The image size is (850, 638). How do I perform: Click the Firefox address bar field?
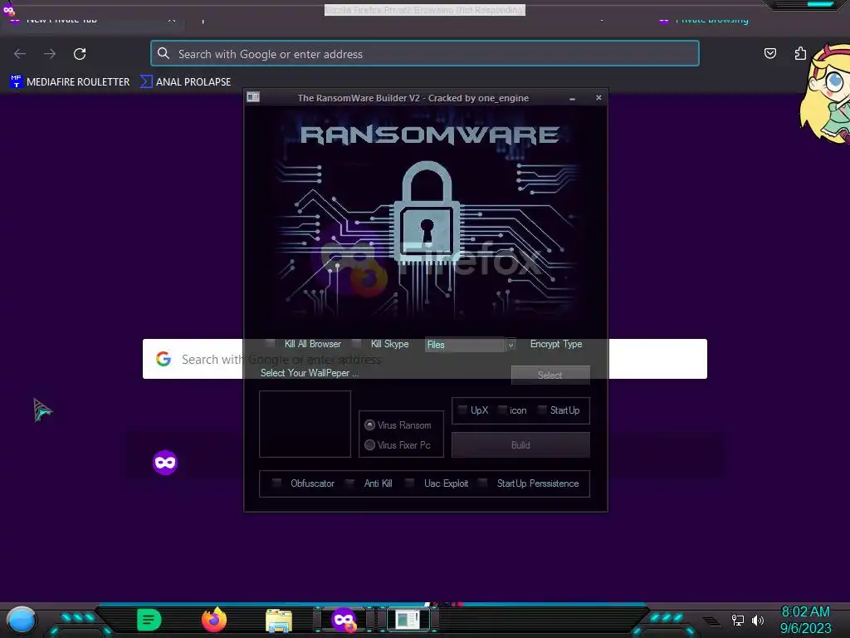tap(425, 54)
